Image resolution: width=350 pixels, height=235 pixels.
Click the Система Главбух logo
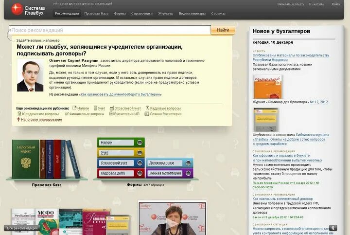point(28,9)
